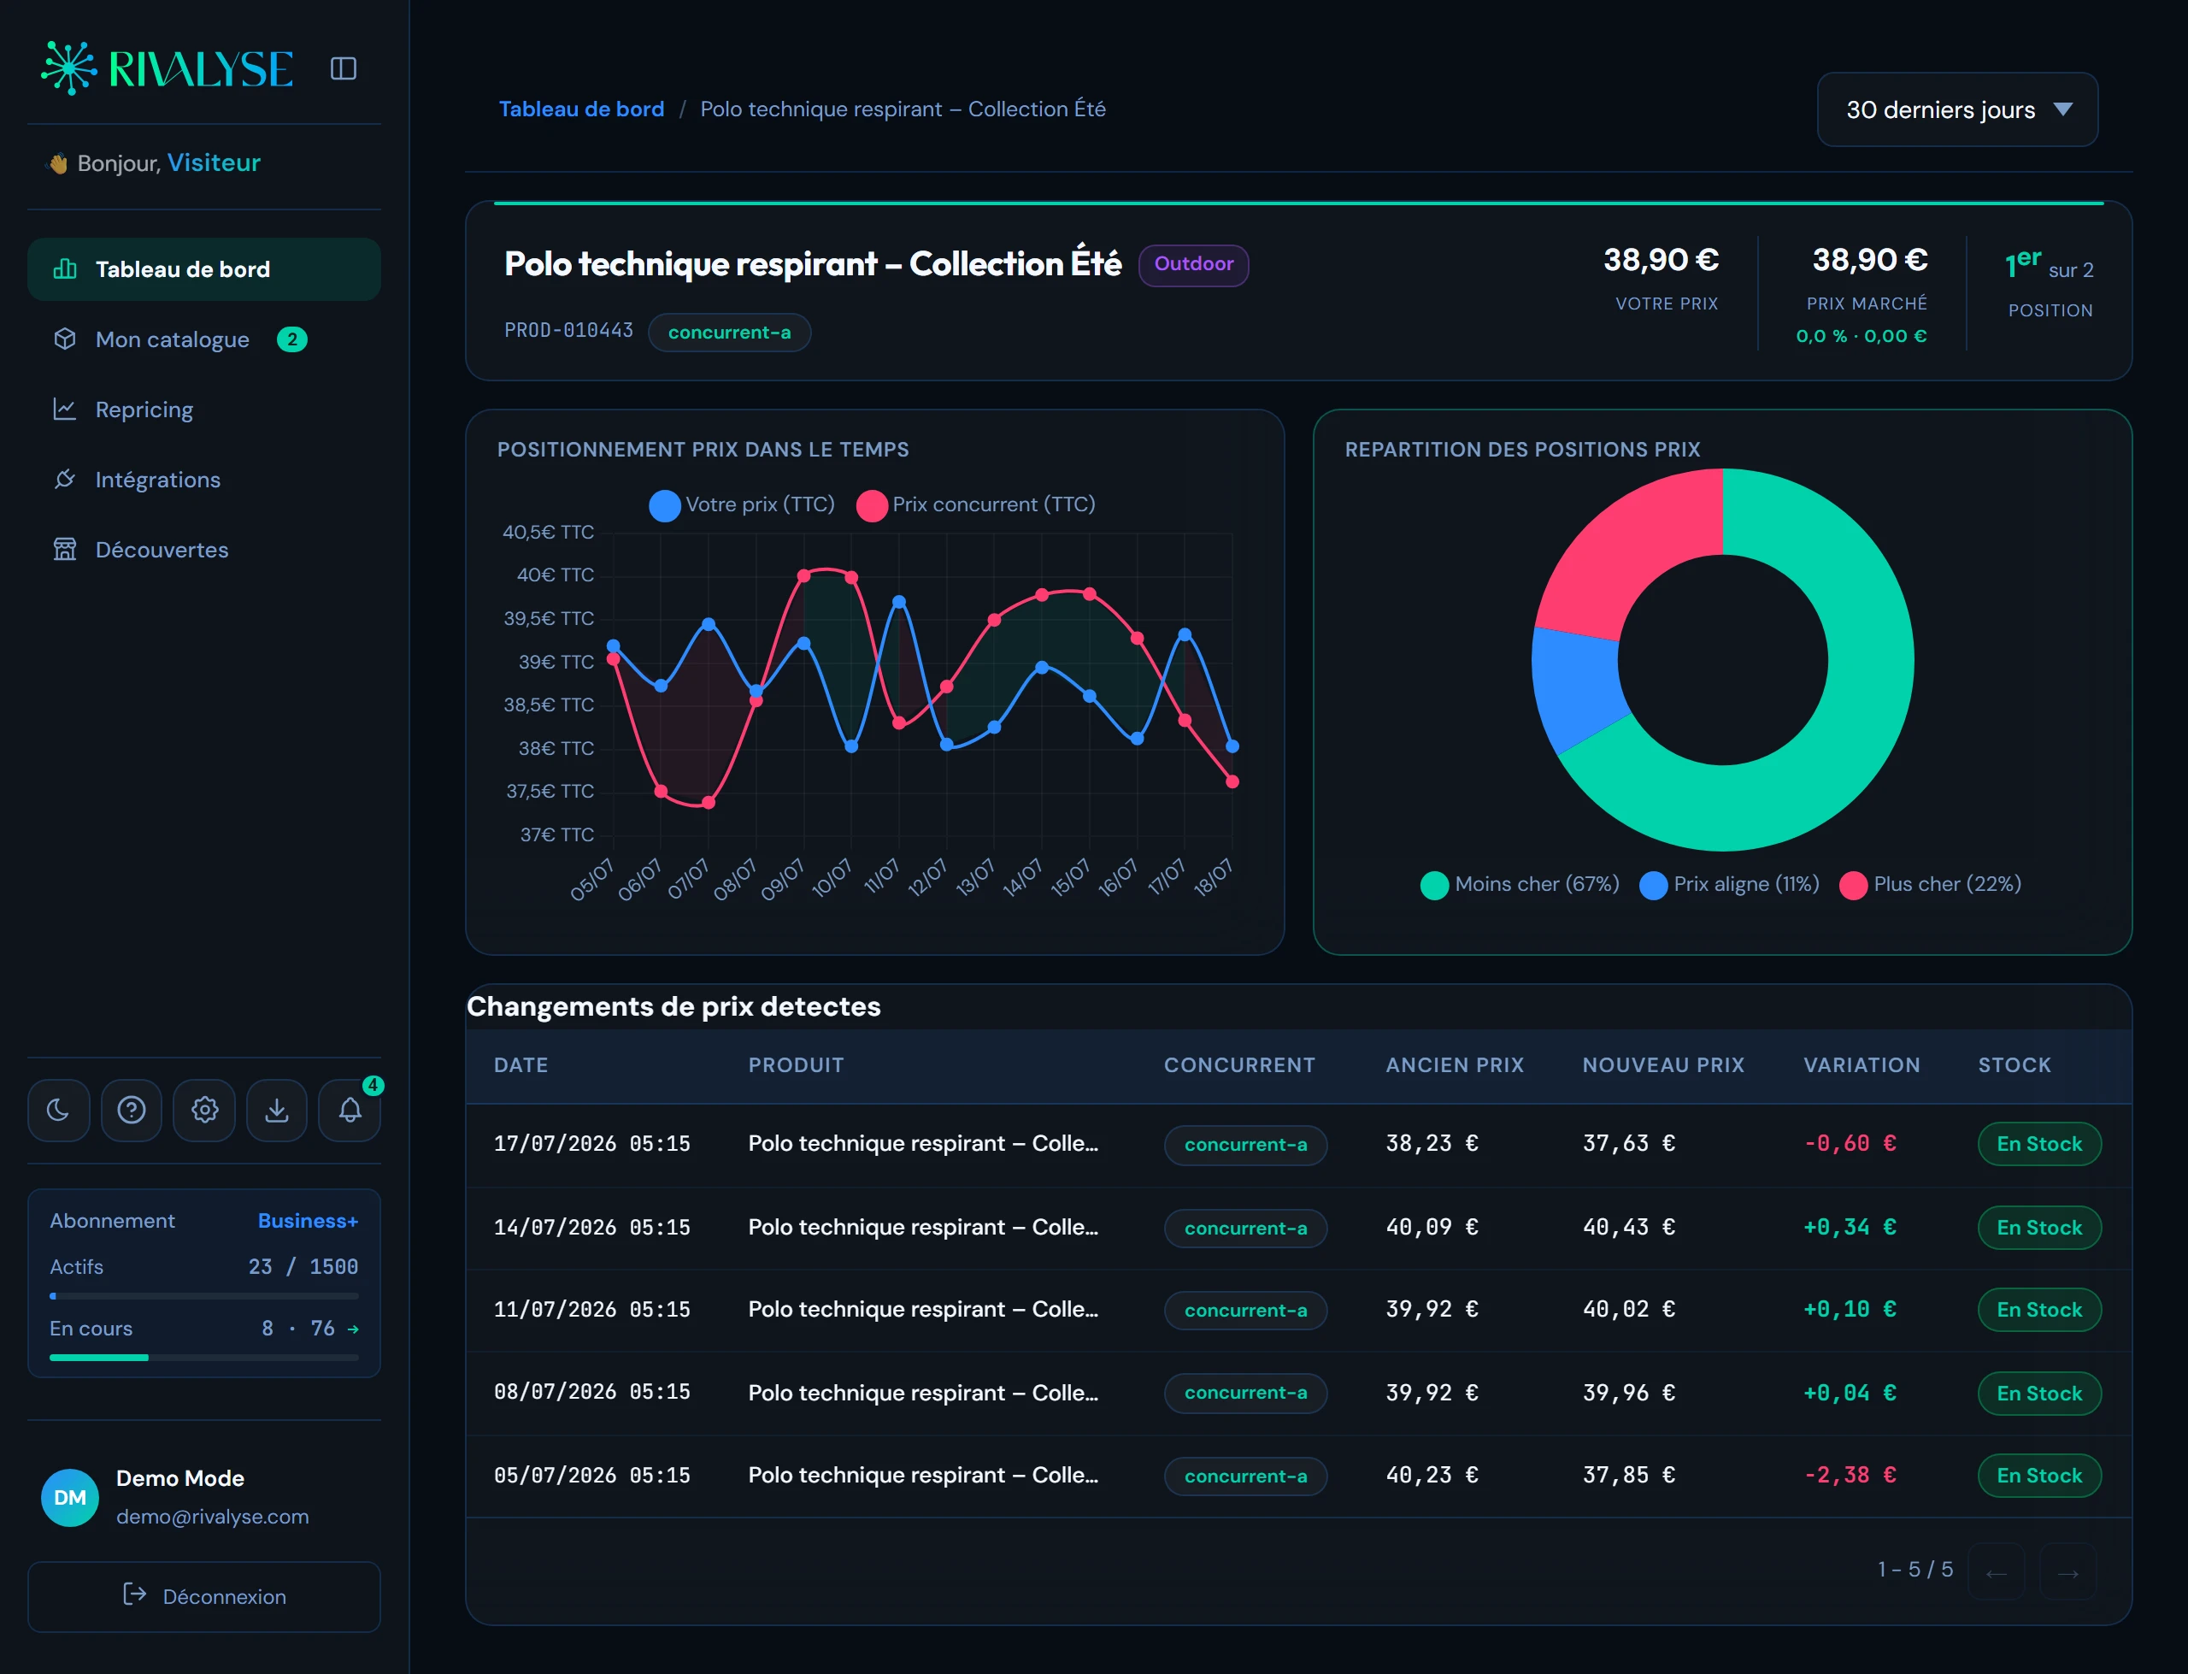Viewport: 2188px width, 1674px height.
Task: Click the Mon catalogue count badge 2
Action: (291, 339)
